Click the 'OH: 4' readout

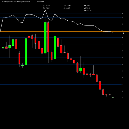point(87,8)
